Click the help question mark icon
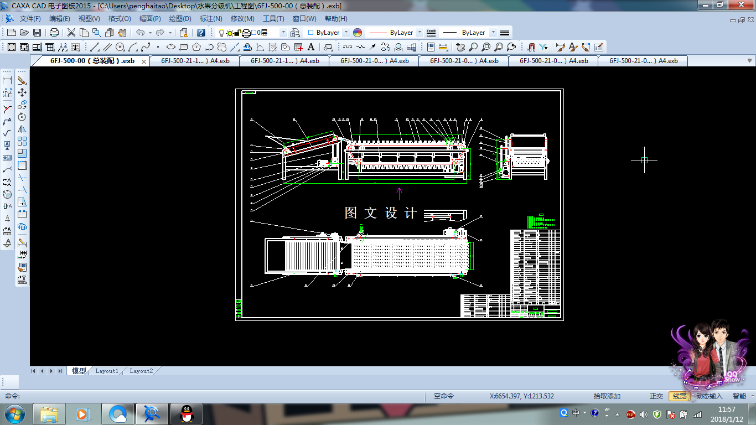The width and height of the screenshot is (756, 425). click(x=201, y=33)
